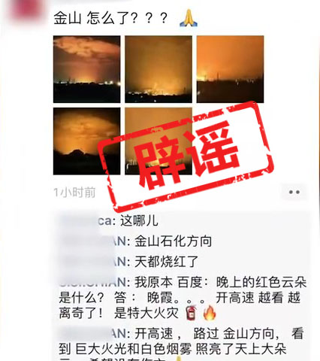Click the 1小时前 timestamp
Screen dimensions: 320x361
(74, 193)
